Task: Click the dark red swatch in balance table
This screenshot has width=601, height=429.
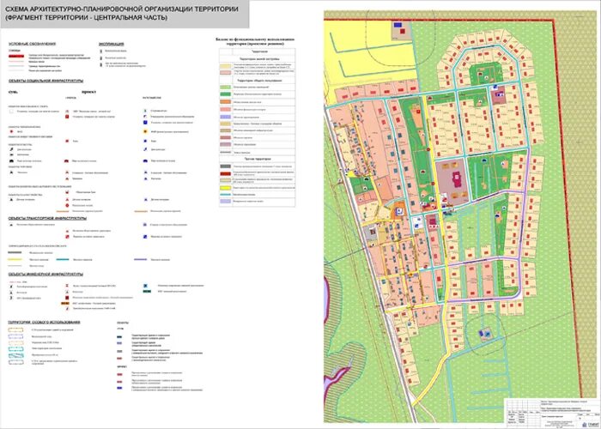Action: [x=225, y=173]
